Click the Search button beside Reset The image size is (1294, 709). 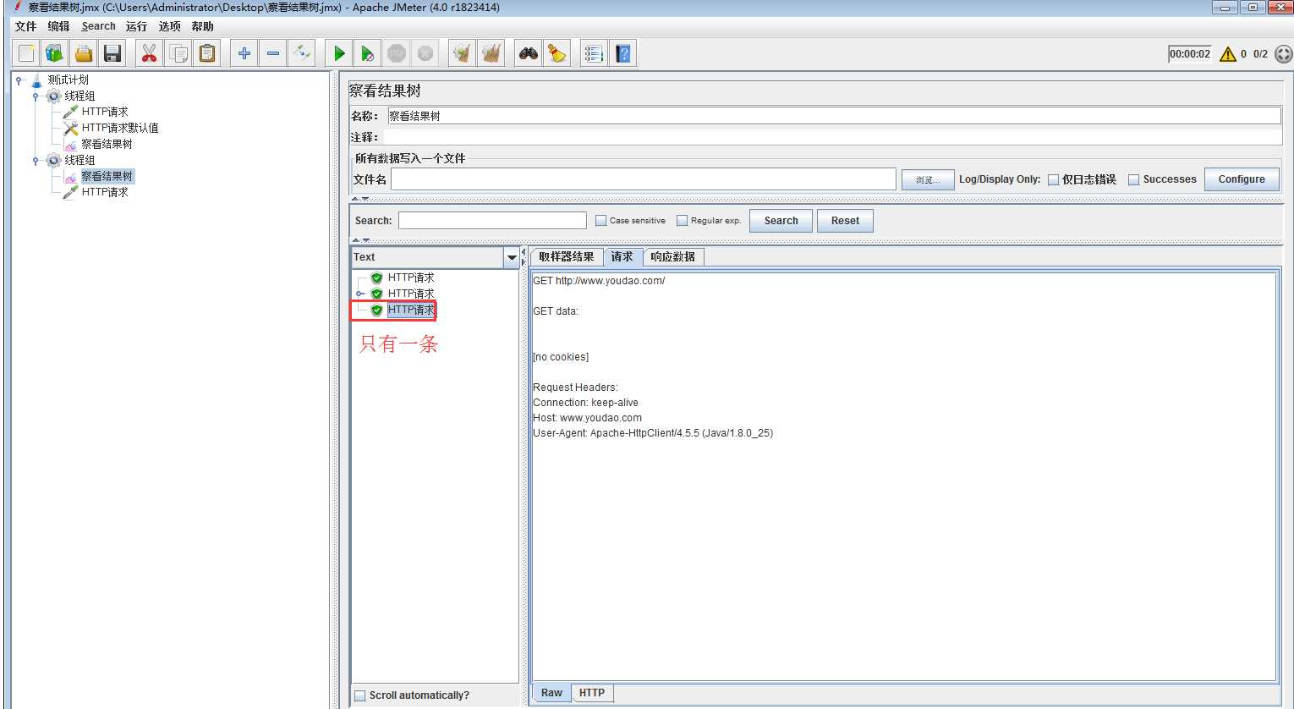pos(781,221)
